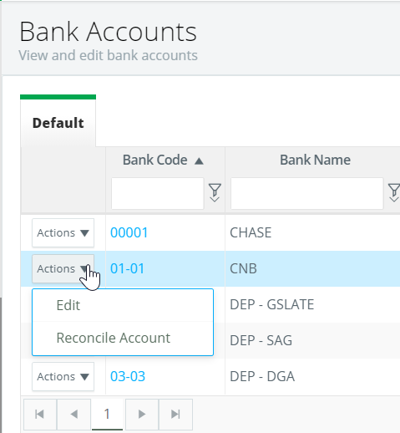This screenshot has height=433, width=400.
Task: Open bank code 03-03 link
Action: coord(128,376)
